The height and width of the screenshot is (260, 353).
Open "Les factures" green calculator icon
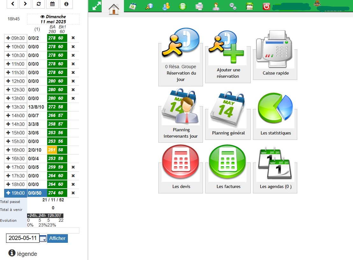pyautogui.click(x=228, y=162)
